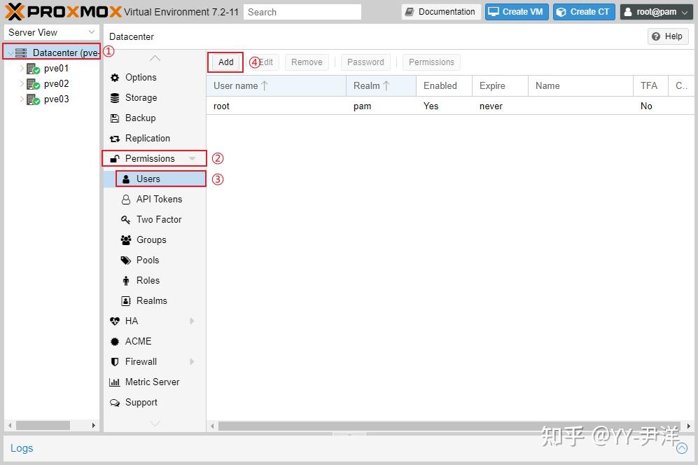Click the Add button above the user list
698x465 pixels.
click(225, 62)
